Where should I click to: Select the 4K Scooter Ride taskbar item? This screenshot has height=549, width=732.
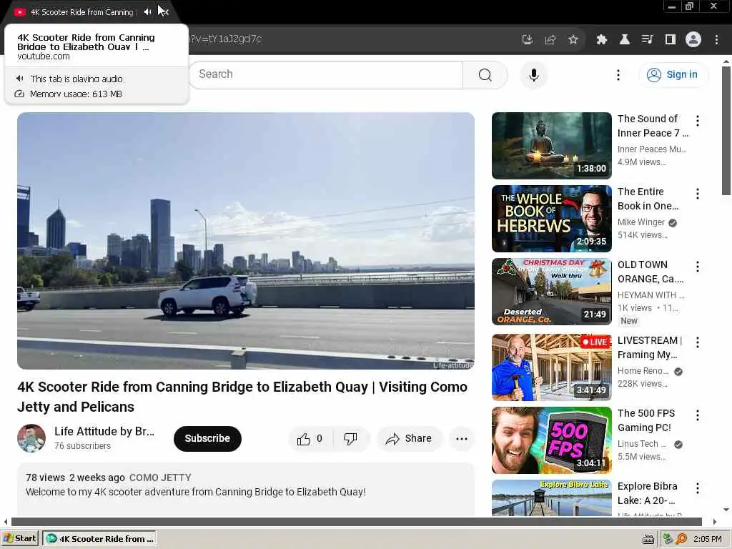point(99,539)
